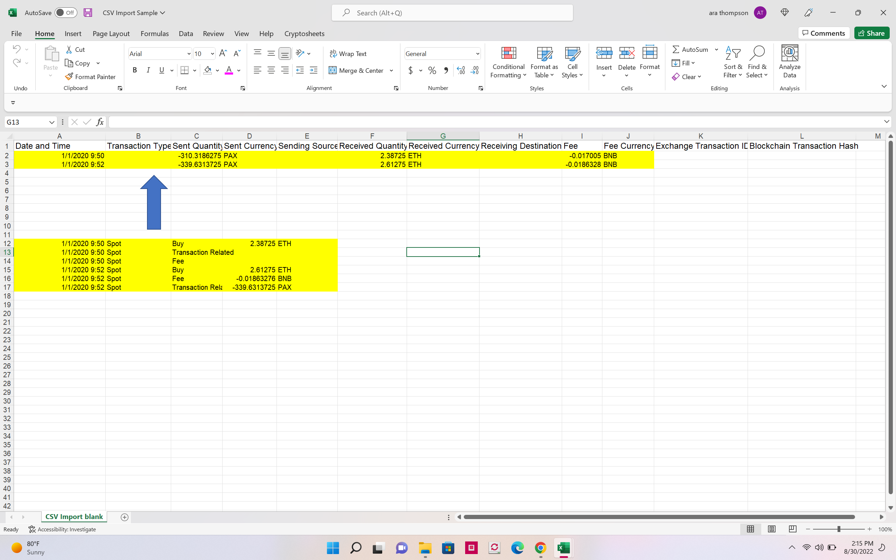Open Conditional Formatting options
This screenshot has width=896, height=560.
tap(508, 62)
